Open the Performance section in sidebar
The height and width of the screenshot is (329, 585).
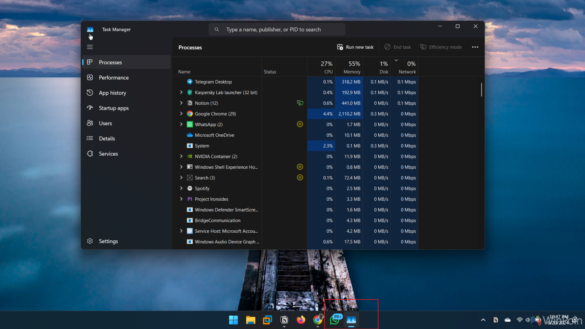tap(113, 77)
